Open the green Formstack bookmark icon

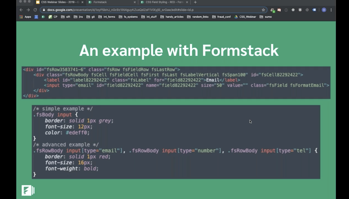(43, 17)
